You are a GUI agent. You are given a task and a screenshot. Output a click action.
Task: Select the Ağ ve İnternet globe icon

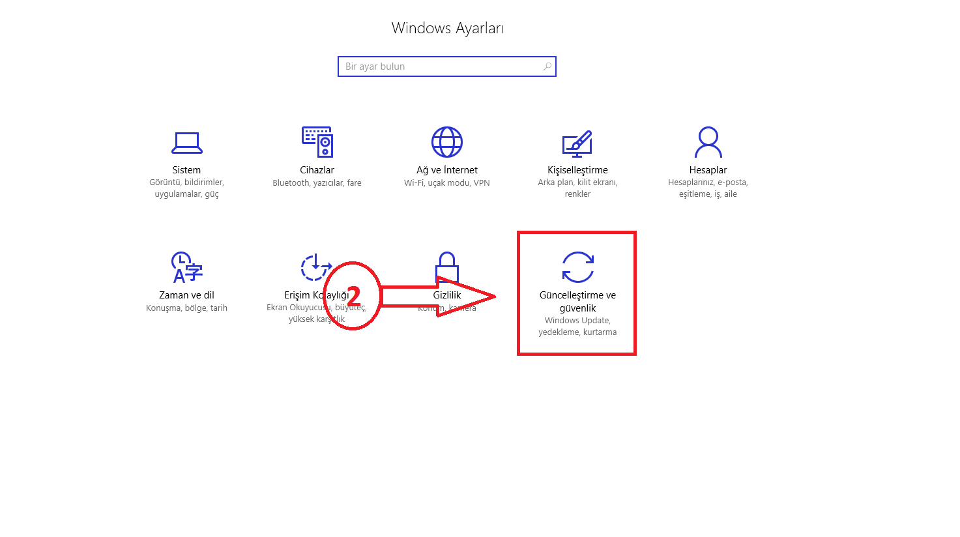tap(447, 142)
